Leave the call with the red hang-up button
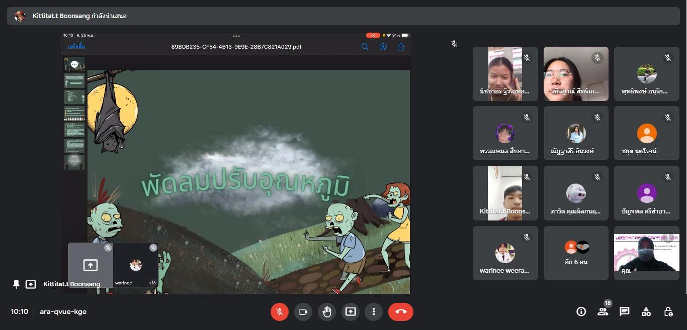This screenshot has width=687, height=330. tap(401, 312)
